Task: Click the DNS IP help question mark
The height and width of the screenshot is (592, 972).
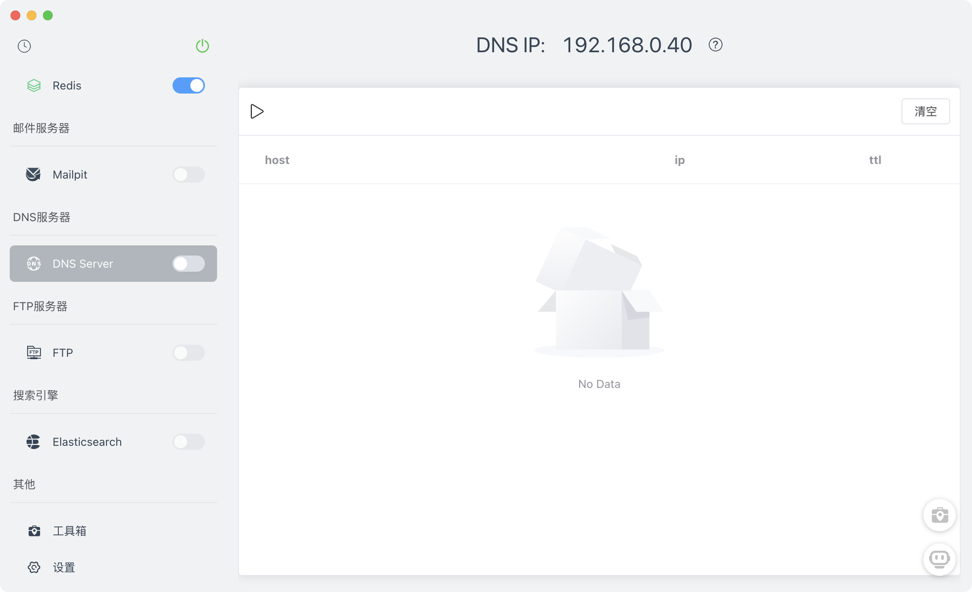Action: click(x=715, y=45)
